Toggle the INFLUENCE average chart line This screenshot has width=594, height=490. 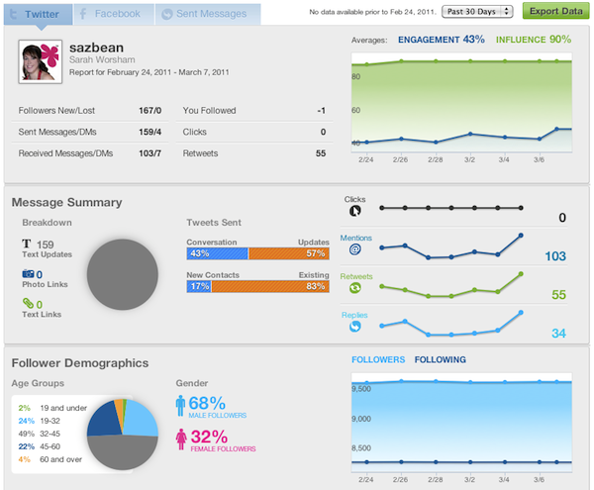533,40
